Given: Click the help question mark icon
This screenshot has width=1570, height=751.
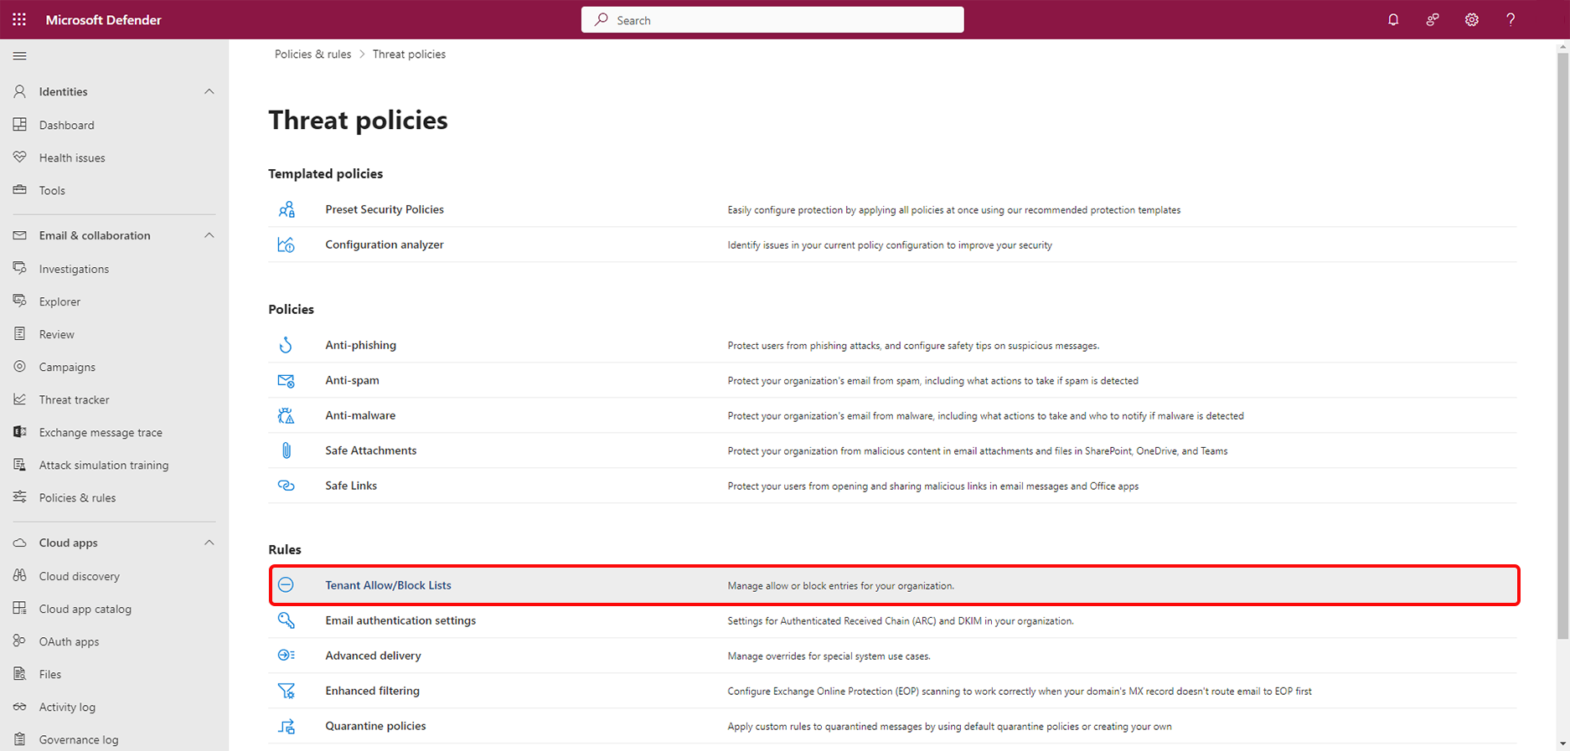Looking at the screenshot, I should pos(1511,19).
